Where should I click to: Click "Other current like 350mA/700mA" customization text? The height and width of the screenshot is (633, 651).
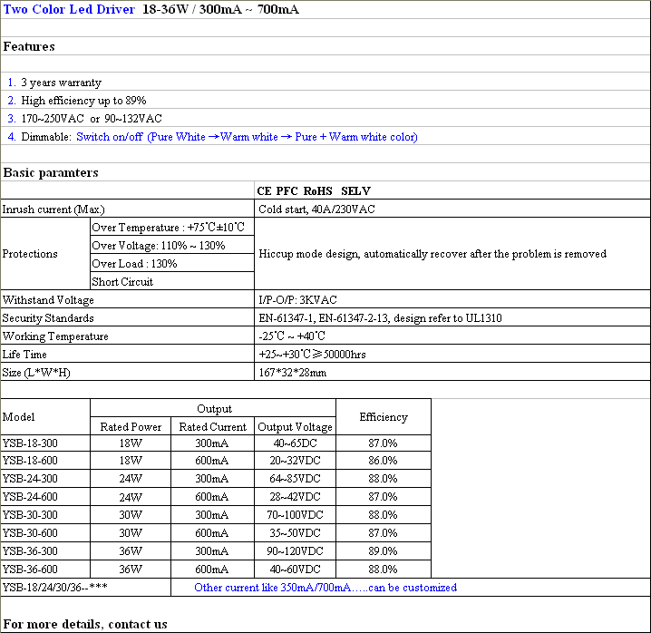point(325,588)
